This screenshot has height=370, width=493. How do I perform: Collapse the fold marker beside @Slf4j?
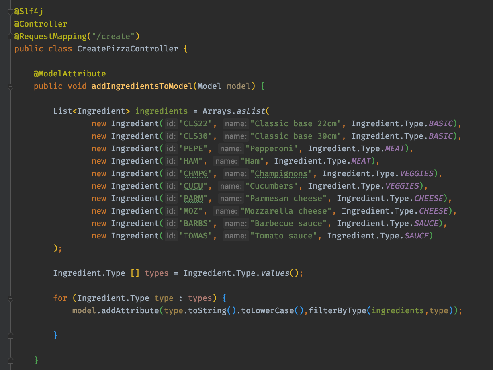(10, 12)
